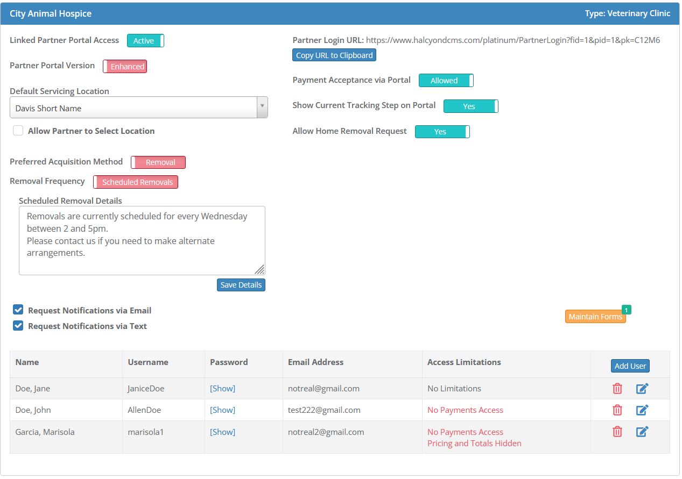The image size is (682, 479).
Task: Uncheck Request Notifications via Text
Action: tap(18, 325)
